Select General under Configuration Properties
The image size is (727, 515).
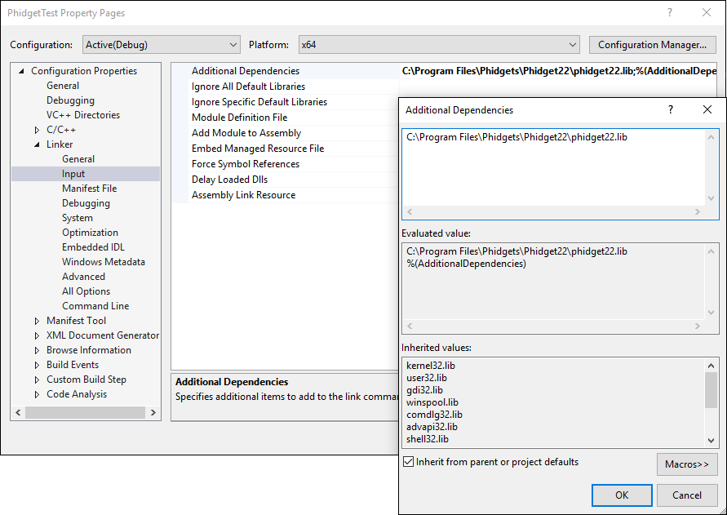point(63,86)
